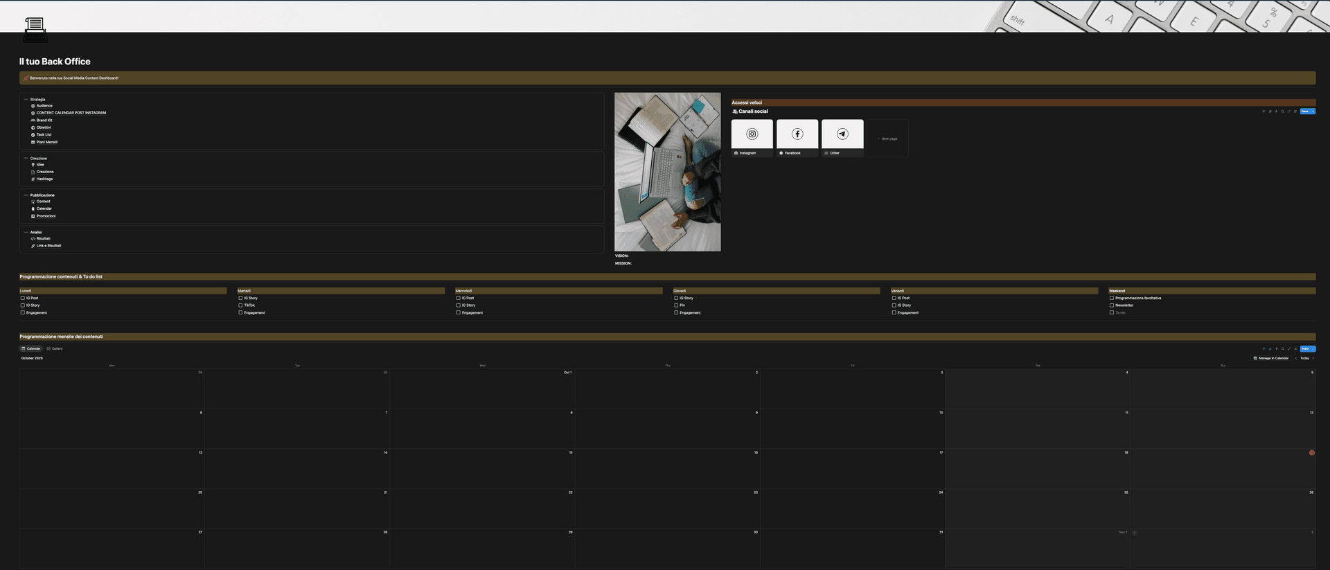Open the Other Telegram-icon card
Viewport: 1330px width, 570px height.
[842, 134]
